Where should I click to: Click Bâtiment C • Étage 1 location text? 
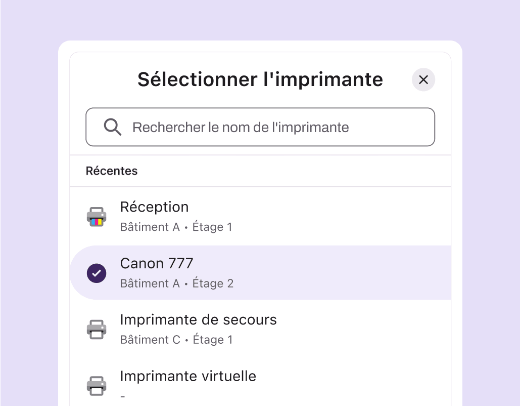pyautogui.click(x=176, y=340)
